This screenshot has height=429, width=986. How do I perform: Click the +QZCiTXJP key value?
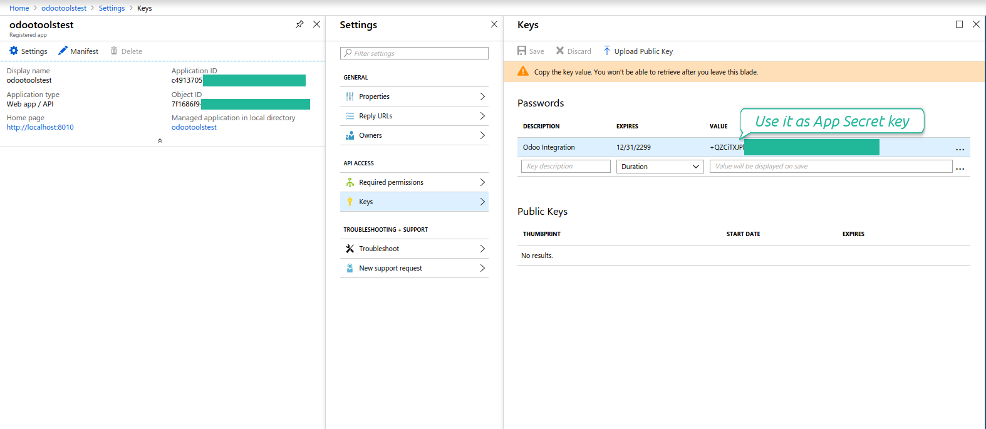point(727,147)
